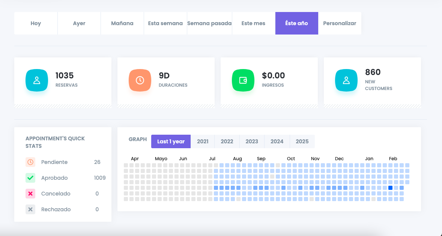The image size is (442, 236).
Task: Click the Pendiente clock status icon
Action: tap(30, 162)
